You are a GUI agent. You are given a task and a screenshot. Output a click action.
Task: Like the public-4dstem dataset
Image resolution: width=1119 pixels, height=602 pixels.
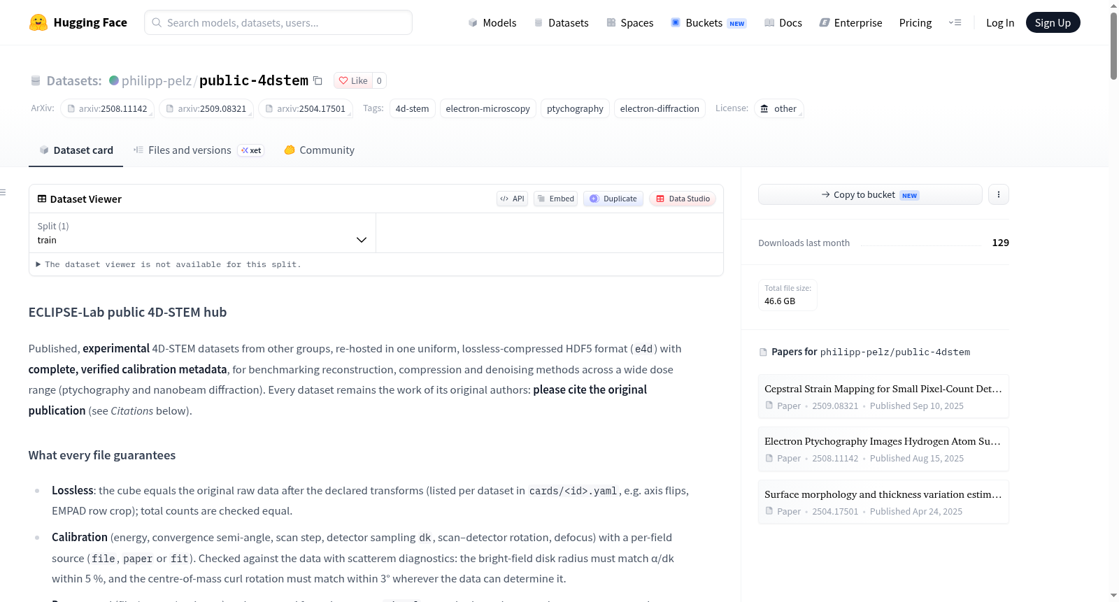(353, 80)
